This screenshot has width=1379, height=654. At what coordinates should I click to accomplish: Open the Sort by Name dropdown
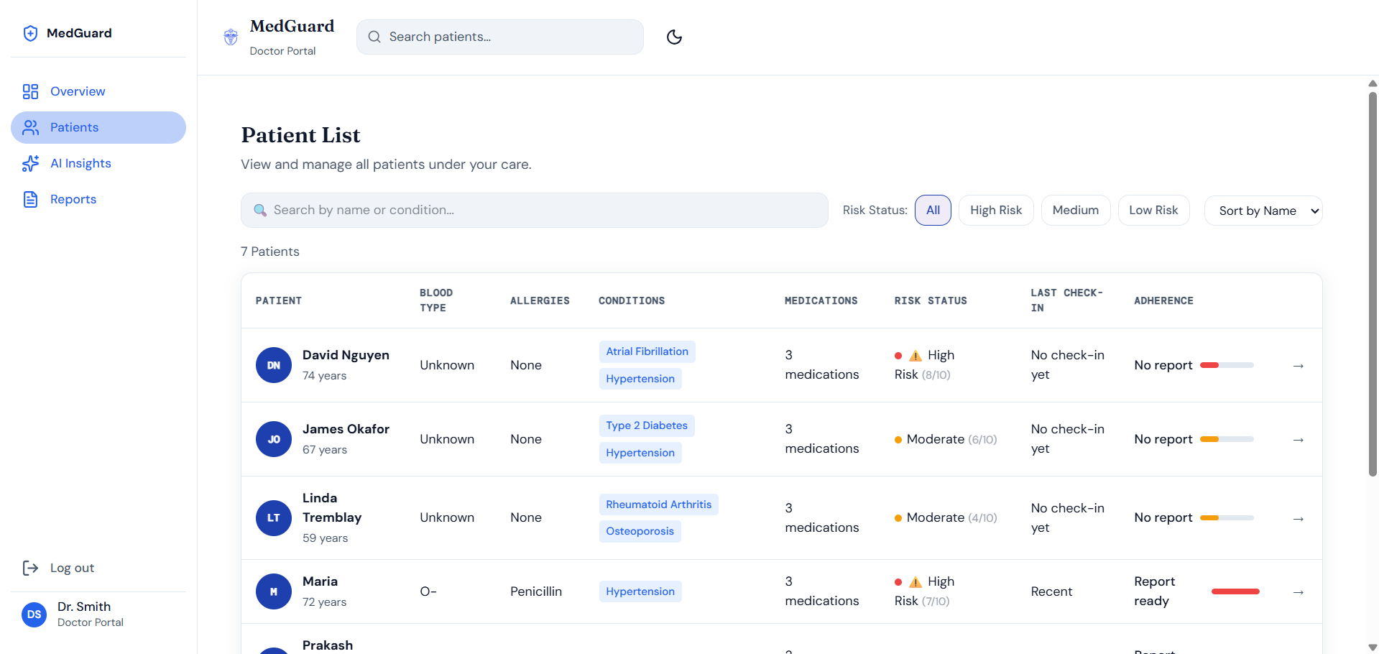coord(1263,211)
